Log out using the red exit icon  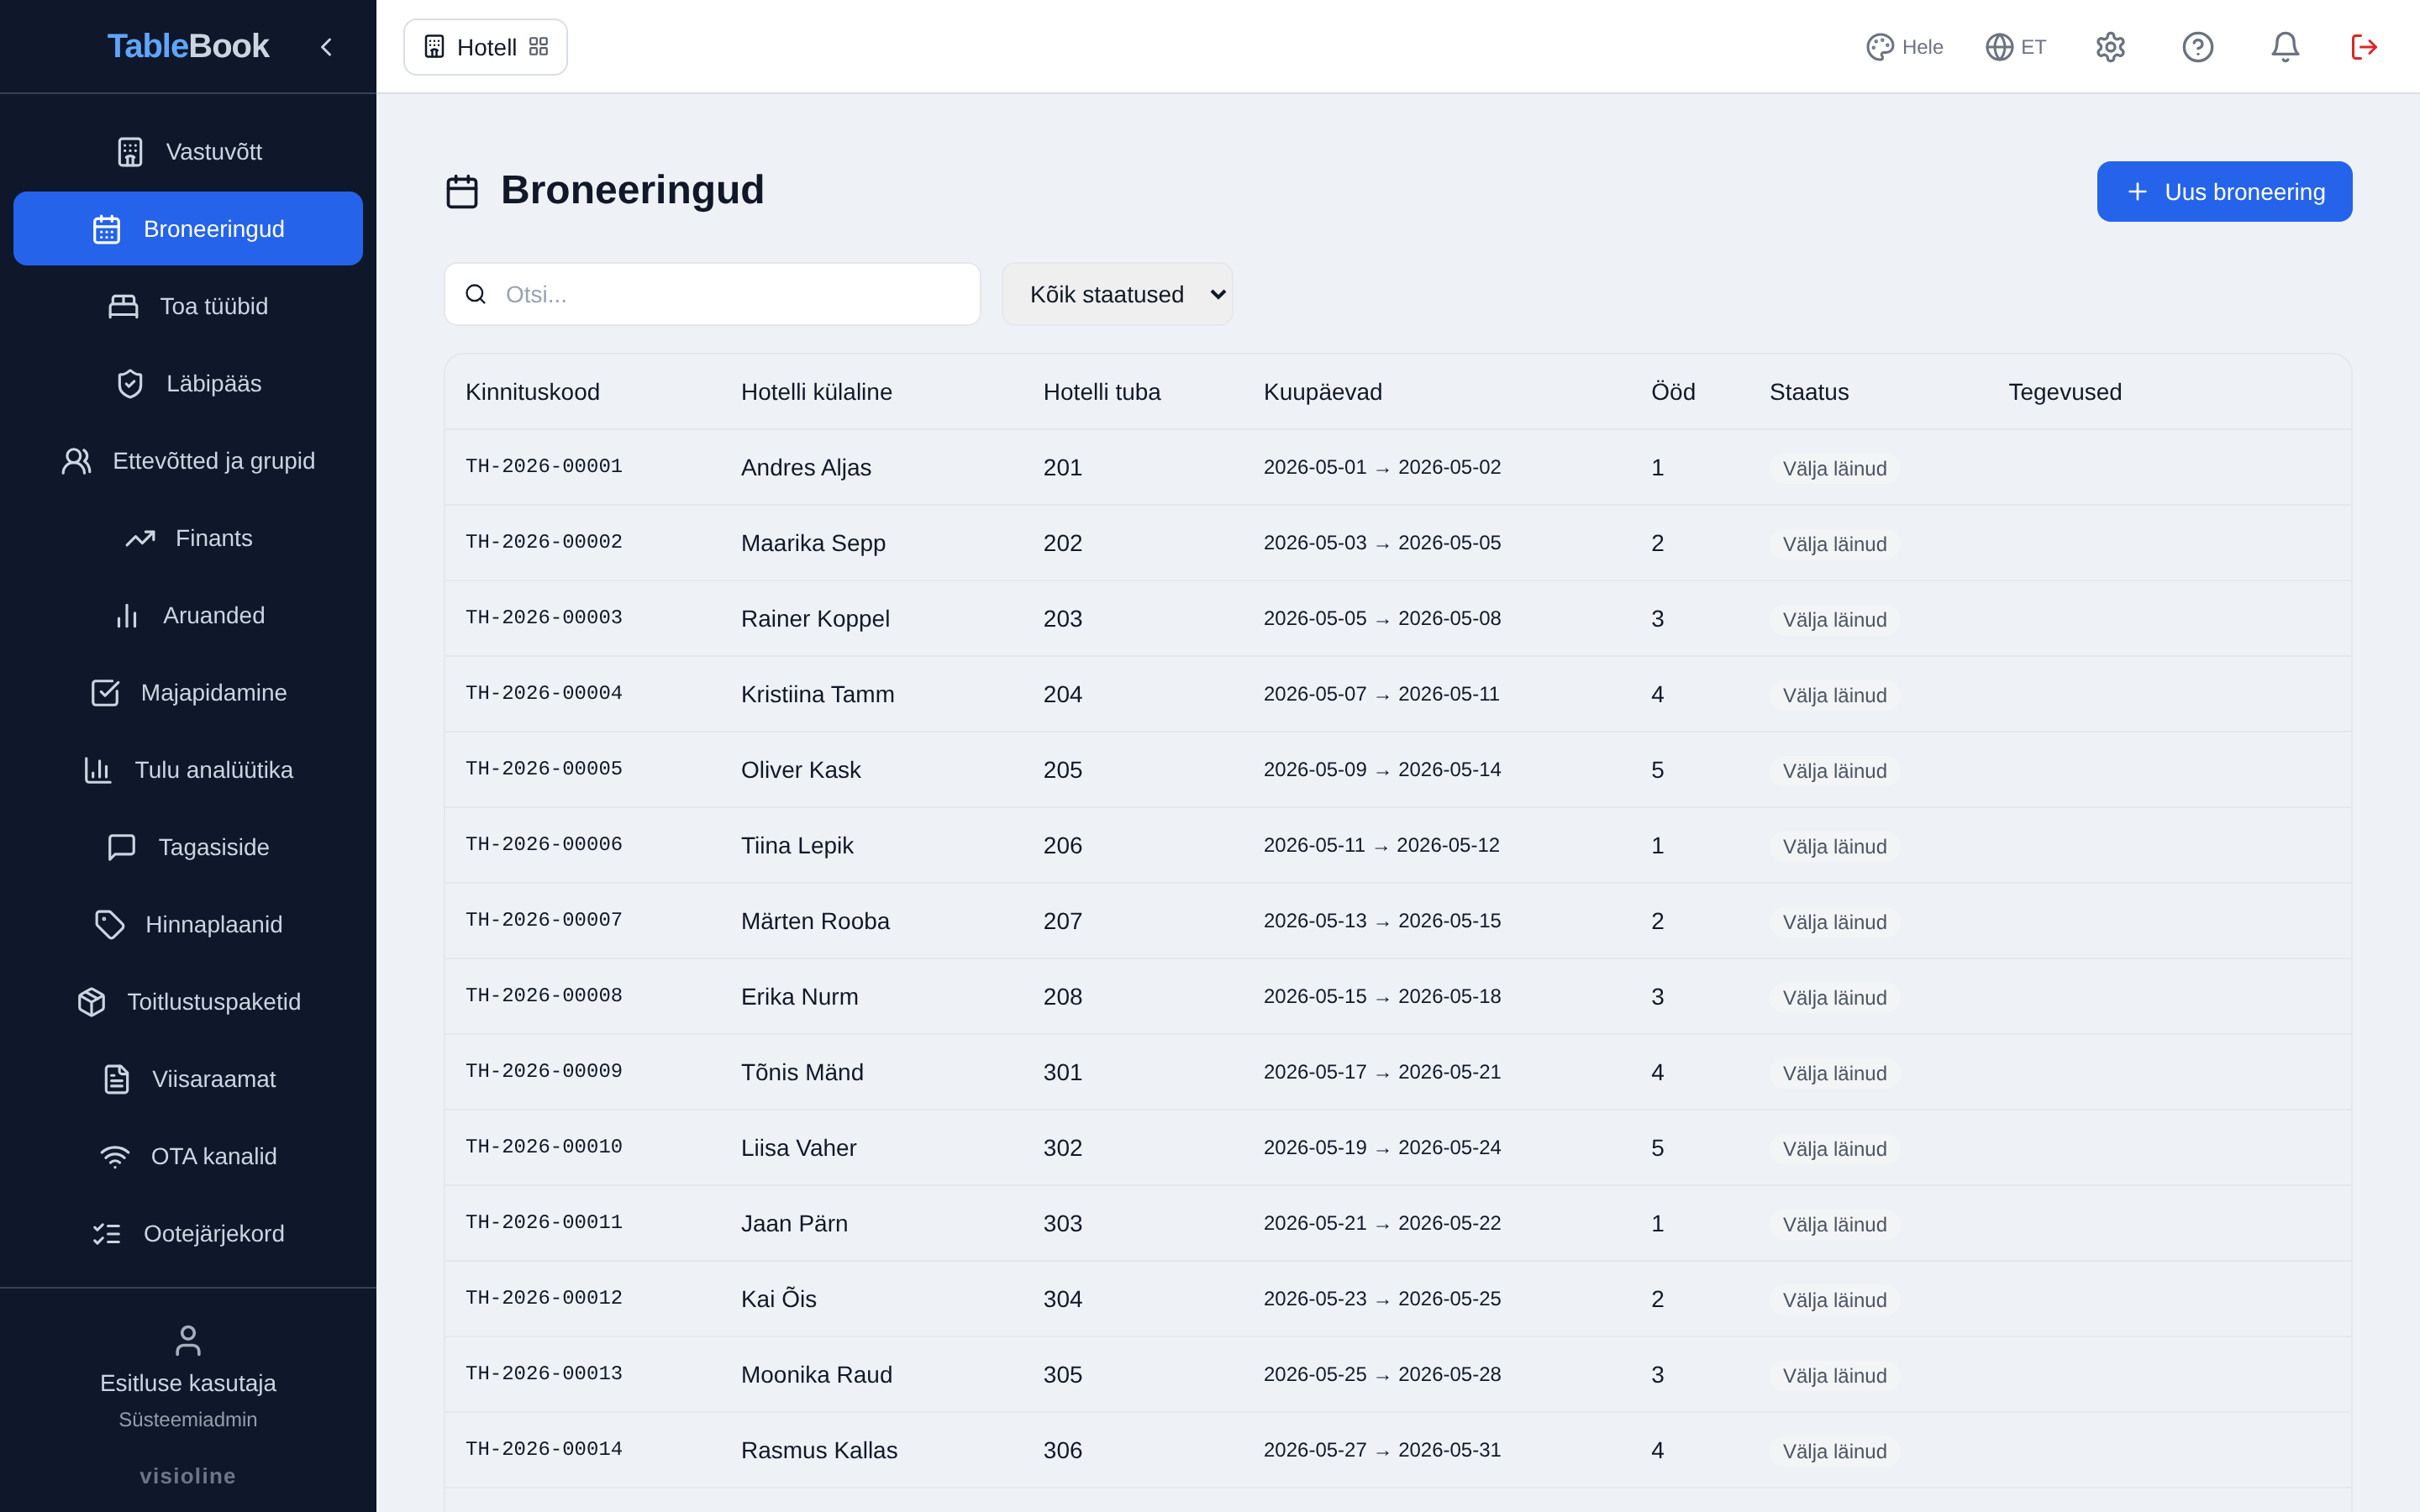(x=2364, y=47)
